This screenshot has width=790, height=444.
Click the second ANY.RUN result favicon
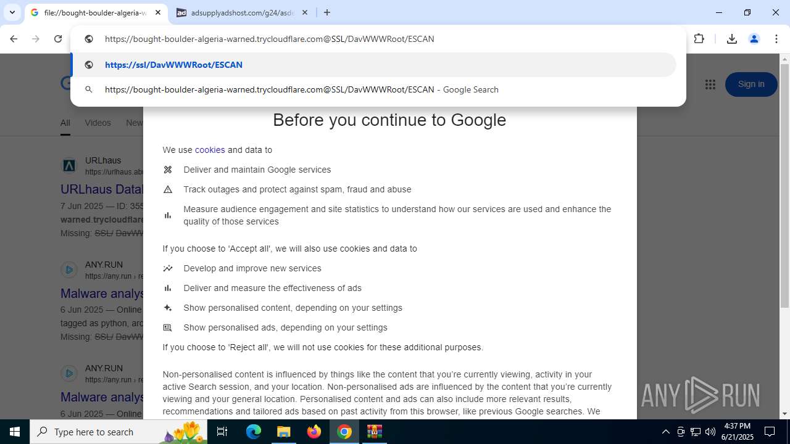(69, 374)
